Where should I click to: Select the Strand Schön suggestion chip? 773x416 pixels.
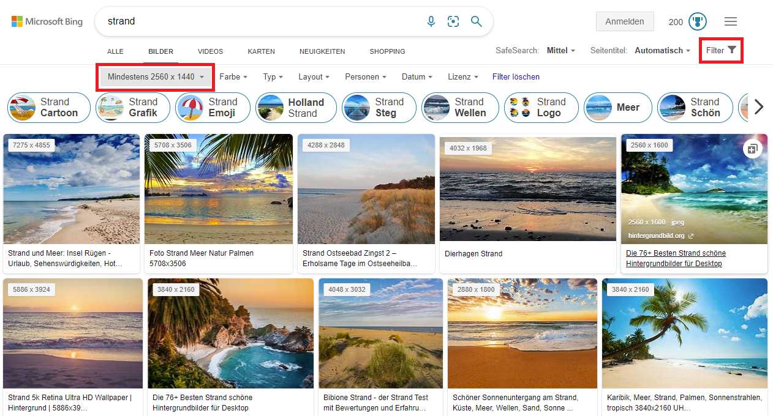pos(695,108)
